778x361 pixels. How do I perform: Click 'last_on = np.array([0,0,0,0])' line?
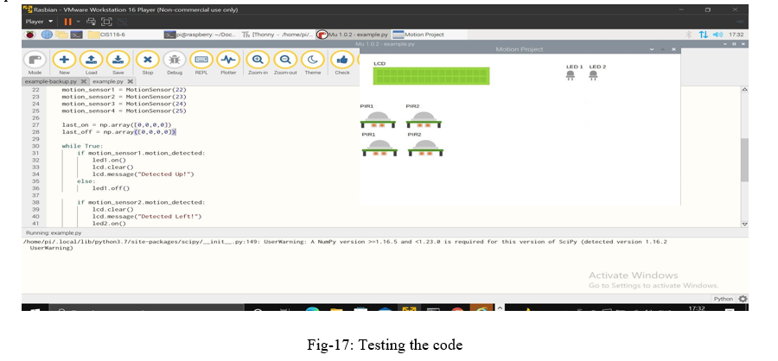[x=117, y=125]
